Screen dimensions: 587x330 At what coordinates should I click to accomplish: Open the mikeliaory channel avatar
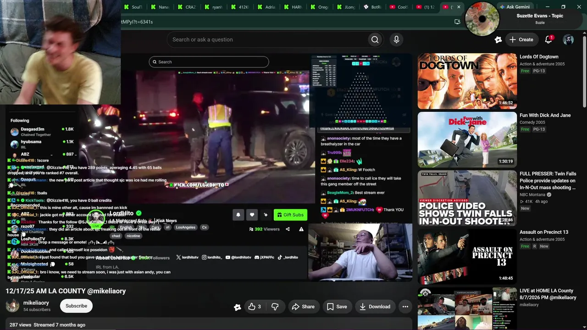pyautogui.click(x=12, y=306)
